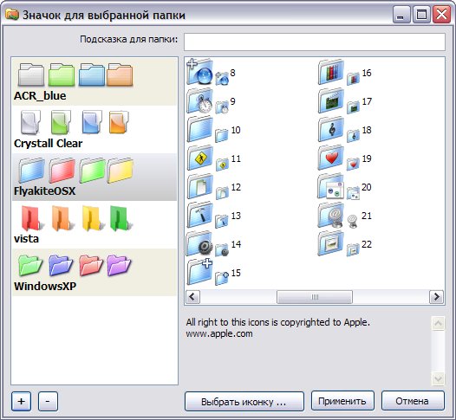Click description scroll up arrow
This screenshot has width=456, height=420.
[439, 323]
